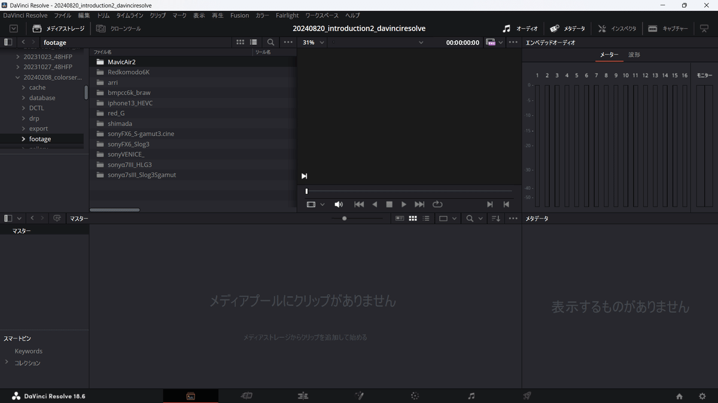Image resolution: width=718 pixels, height=403 pixels.
Task: Select the Keywords smart bin
Action: (28, 351)
